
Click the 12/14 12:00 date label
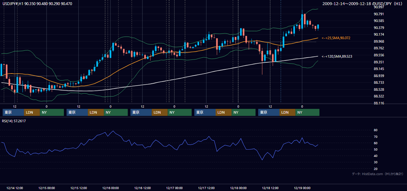click(x=15, y=188)
